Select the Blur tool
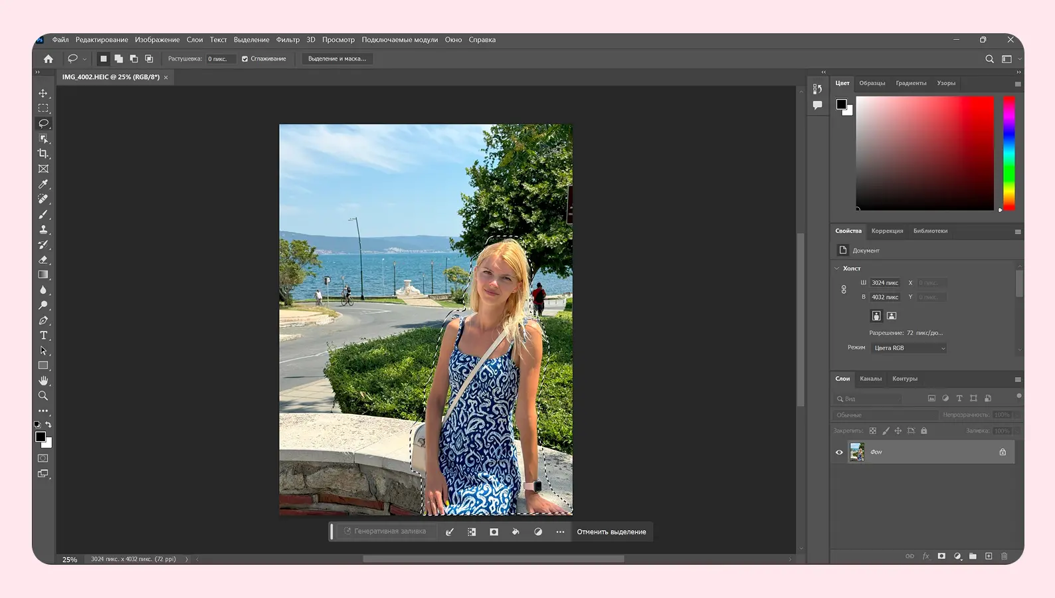The width and height of the screenshot is (1055, 598). [x=43, y=290]
